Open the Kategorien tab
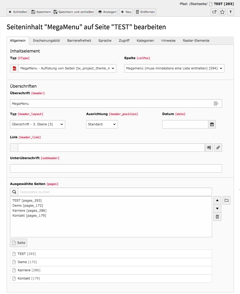This screenshot has width=240, height=294. 145,40
